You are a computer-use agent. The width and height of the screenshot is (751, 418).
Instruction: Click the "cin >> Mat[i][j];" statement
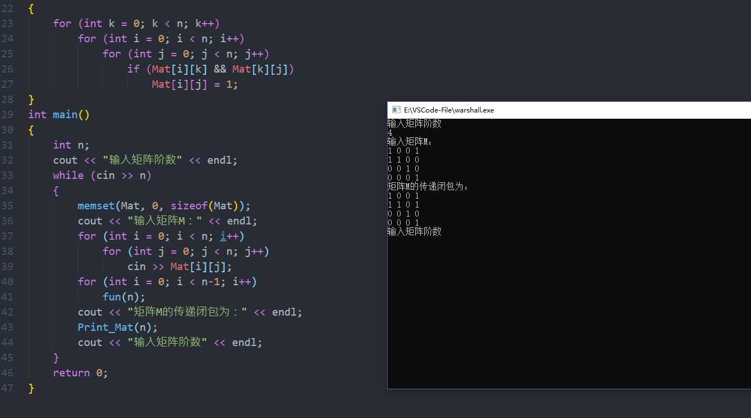click(x=180, y=267)
